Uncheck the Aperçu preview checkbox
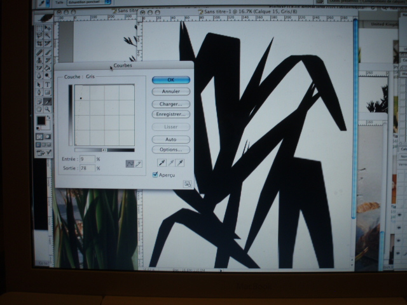Image resolution: width=407 pixels, height=305 pixels. tap(155, 175)
